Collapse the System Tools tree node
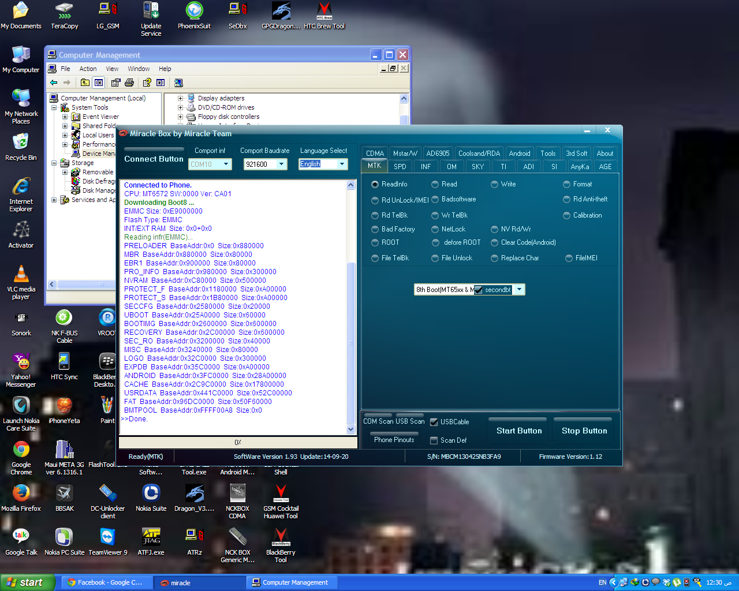 (54, 107)
